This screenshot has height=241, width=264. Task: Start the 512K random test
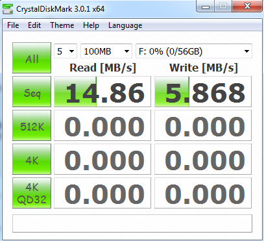(32, 125)
